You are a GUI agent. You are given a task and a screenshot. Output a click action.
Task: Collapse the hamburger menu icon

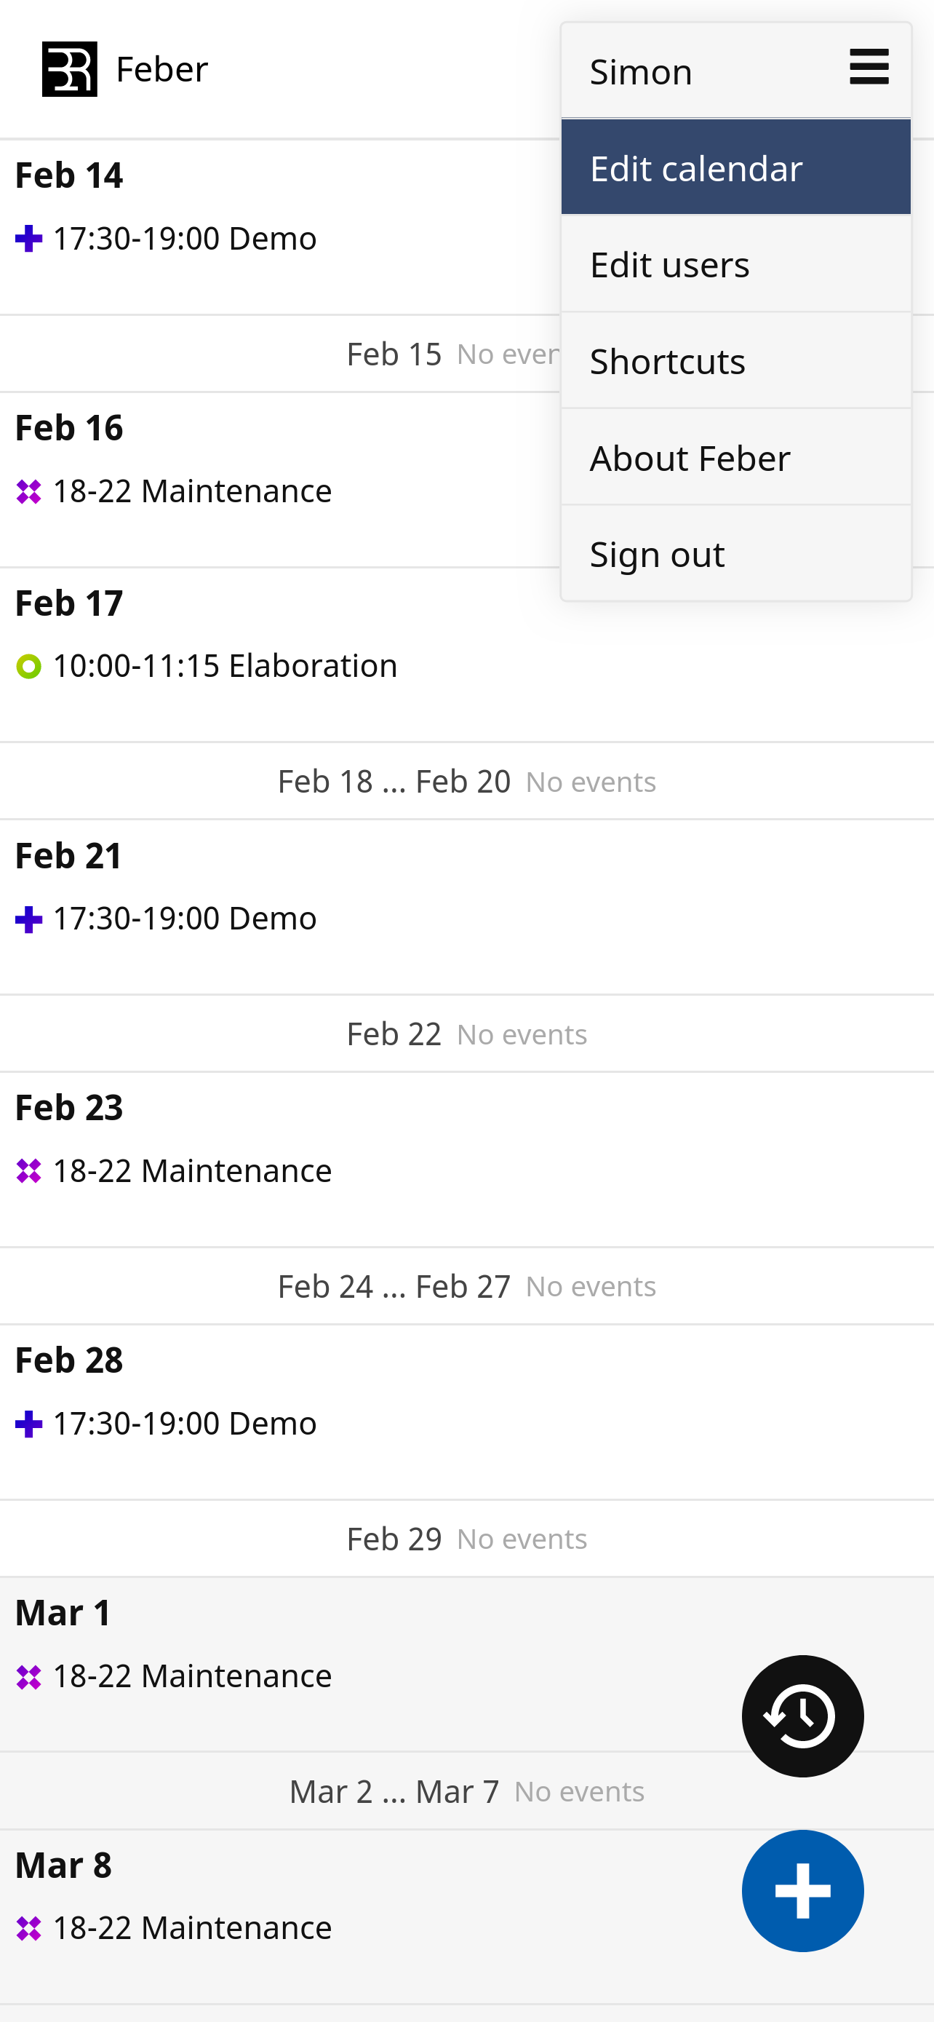tap(868, 67)
